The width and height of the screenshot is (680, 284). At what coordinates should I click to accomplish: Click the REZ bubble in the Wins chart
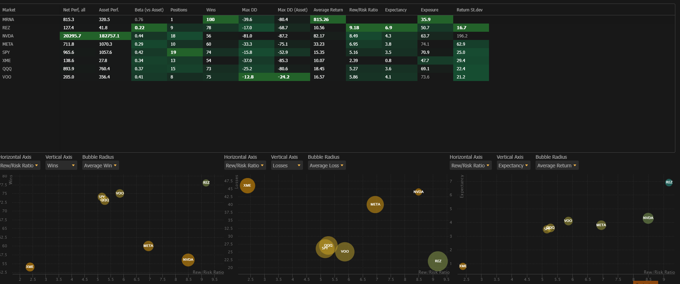tap(206, 183)
